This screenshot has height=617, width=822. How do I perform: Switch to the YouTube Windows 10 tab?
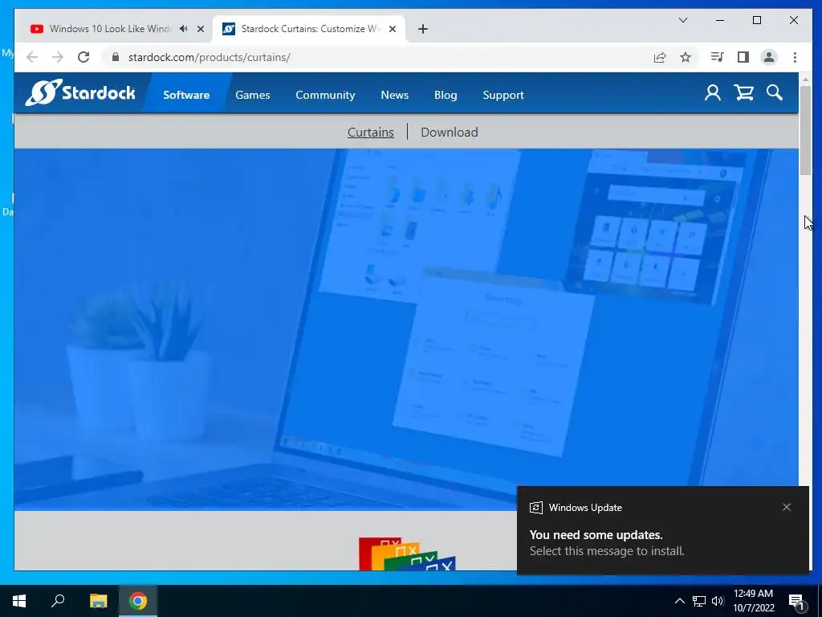point(110,29)
